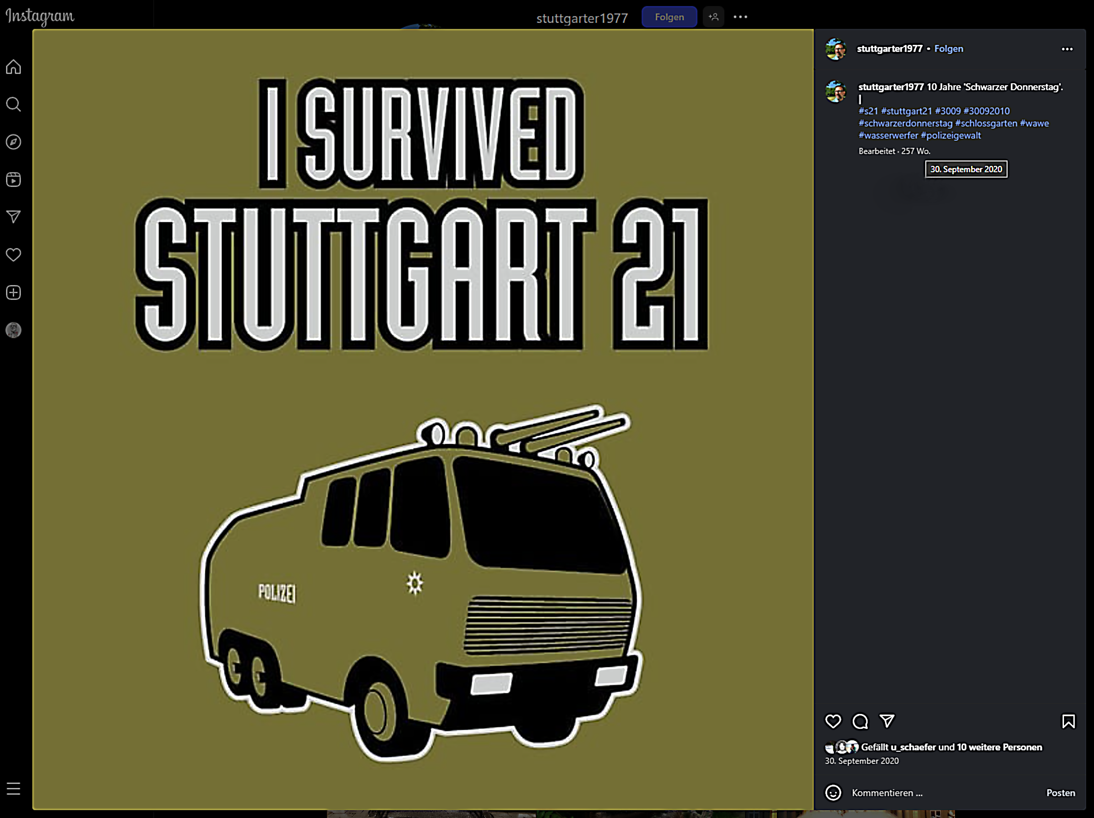The height and width of the screenshot is (818, 1094).
Task: Share the post with paper plane icon
Action: point(887,721)
